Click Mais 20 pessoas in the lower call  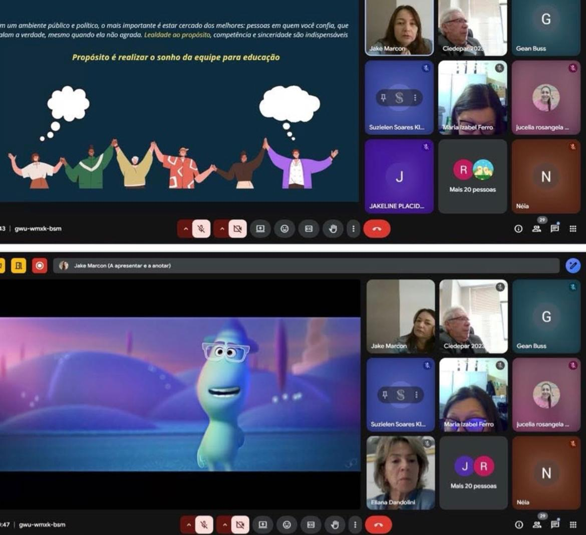(x=473, y=472)
